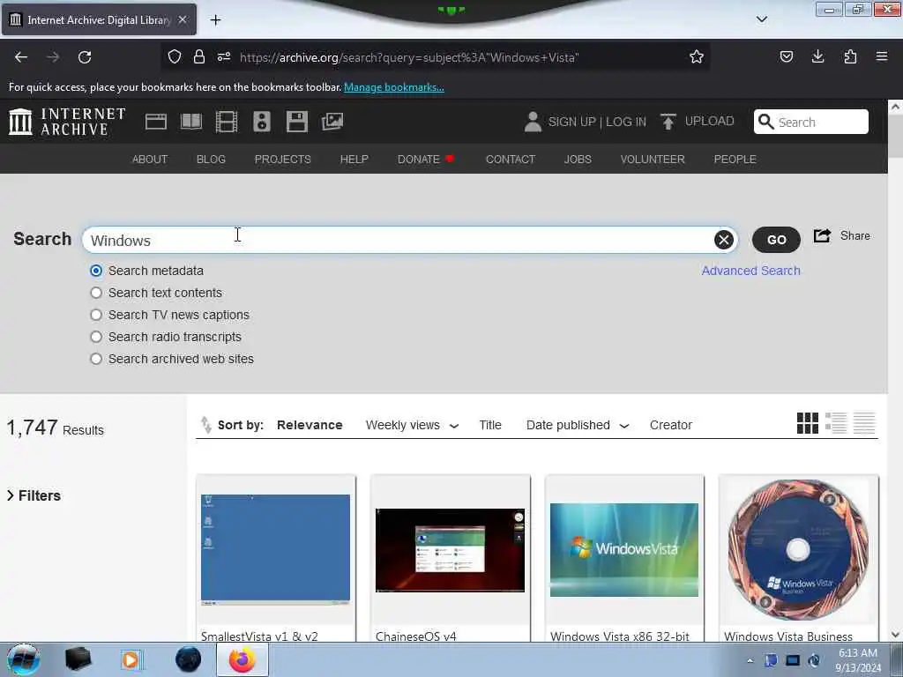Open the Advanced Search link

[750, 271]
